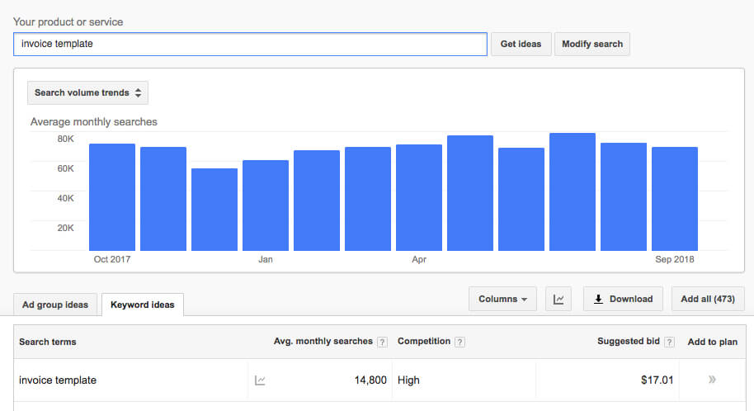Click the chart view toggle icon button
754x411 pixels.
558,299
